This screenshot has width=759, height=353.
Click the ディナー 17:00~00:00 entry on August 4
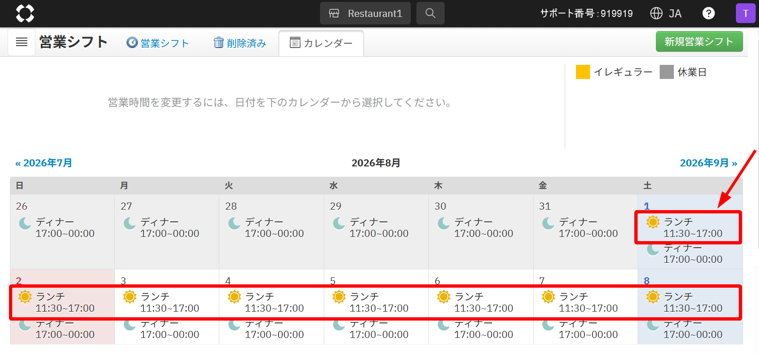tap(265, 329)
